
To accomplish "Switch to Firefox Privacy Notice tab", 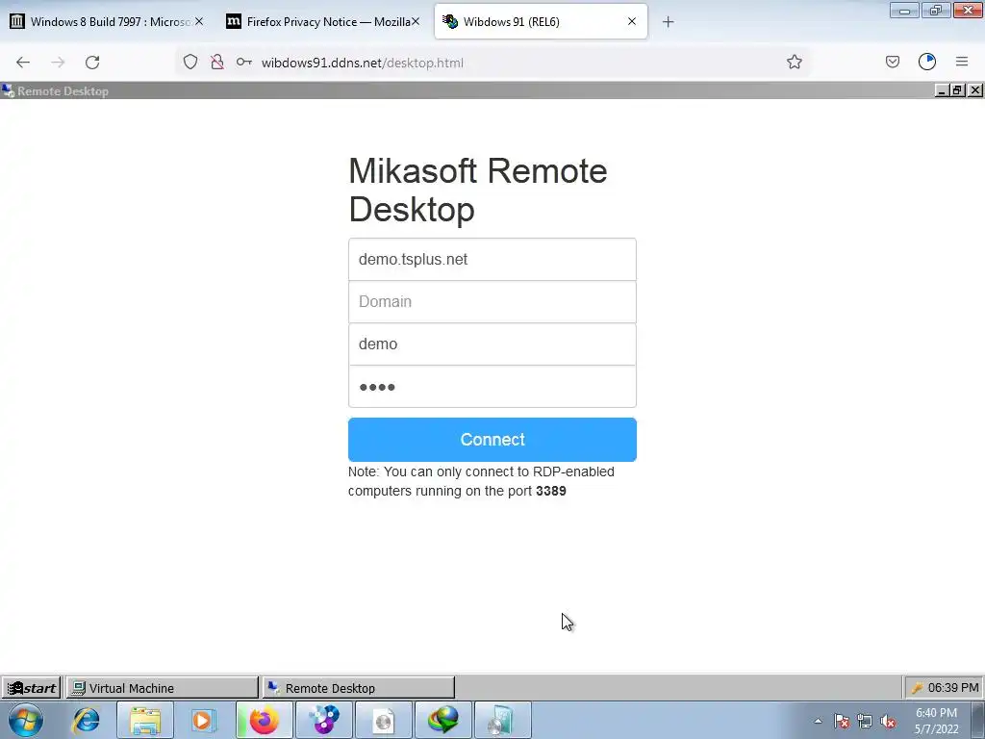I will tap(323, 22).
